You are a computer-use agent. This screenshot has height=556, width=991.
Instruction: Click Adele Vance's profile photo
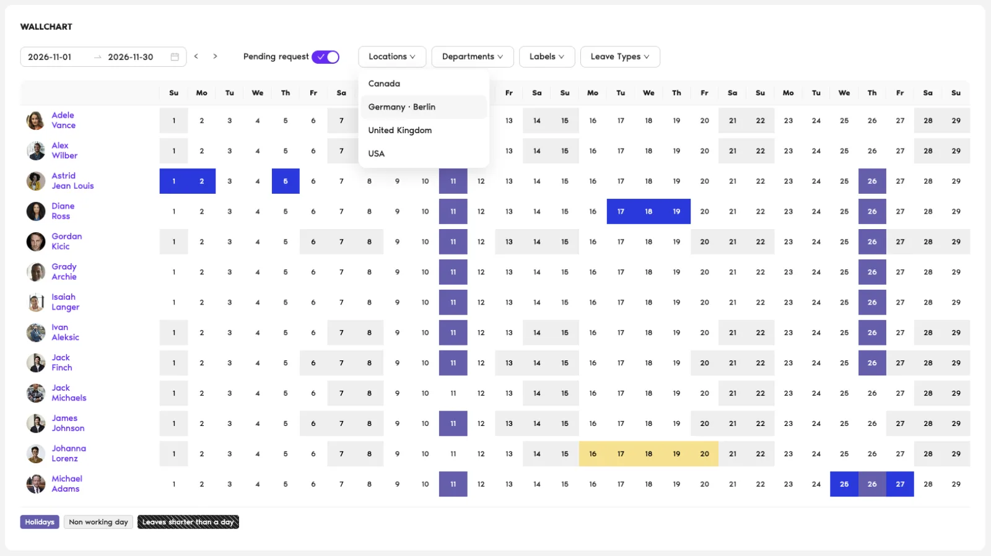[36, 120]
